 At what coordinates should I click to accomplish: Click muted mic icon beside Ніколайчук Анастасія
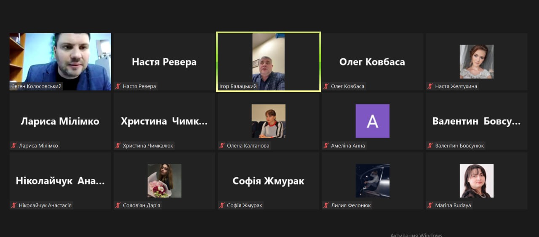point(14,205)
